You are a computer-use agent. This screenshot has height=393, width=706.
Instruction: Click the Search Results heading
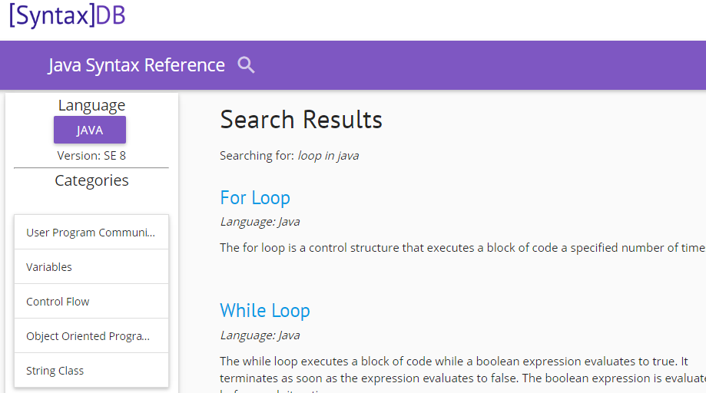pos(301,120)
